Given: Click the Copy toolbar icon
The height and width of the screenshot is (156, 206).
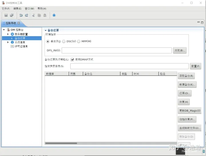Looking at the screenshot, I should coord(39,15).
